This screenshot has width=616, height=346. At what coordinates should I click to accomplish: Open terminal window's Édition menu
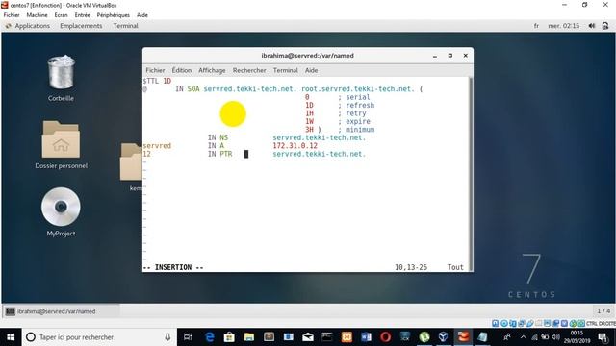[182, 70]
